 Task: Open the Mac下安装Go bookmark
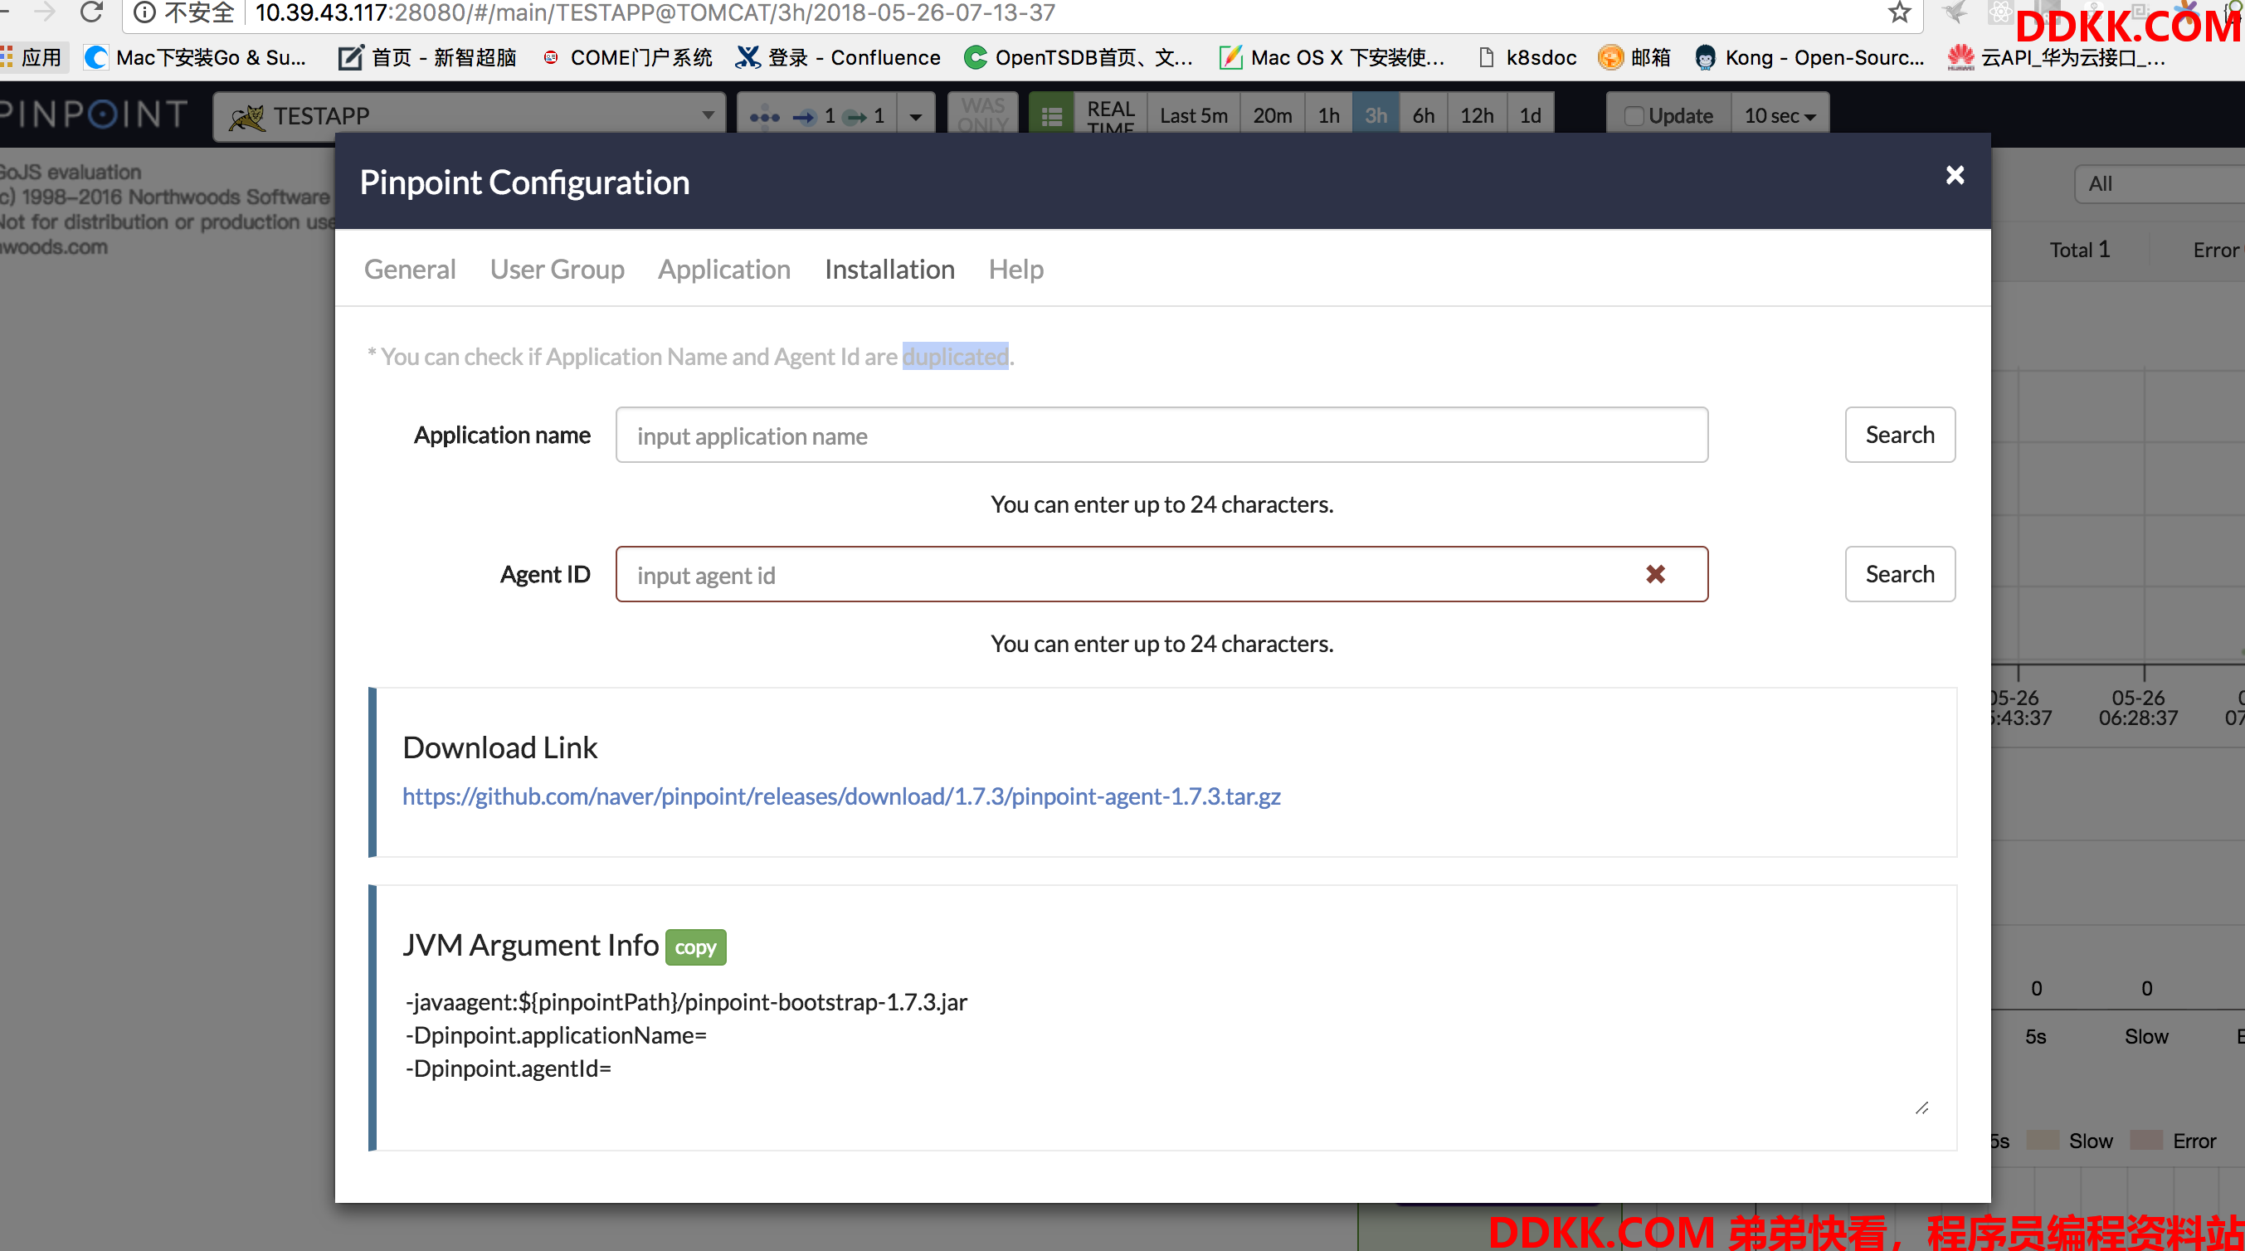(x=195, y=57)
